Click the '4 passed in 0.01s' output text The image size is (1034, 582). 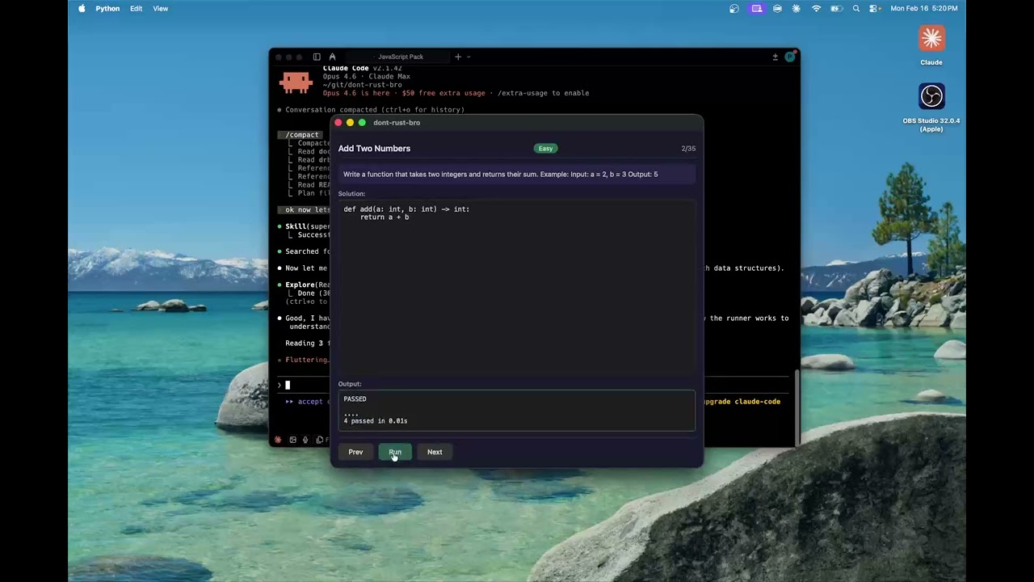pyautogui.click(x=376, y=421)
